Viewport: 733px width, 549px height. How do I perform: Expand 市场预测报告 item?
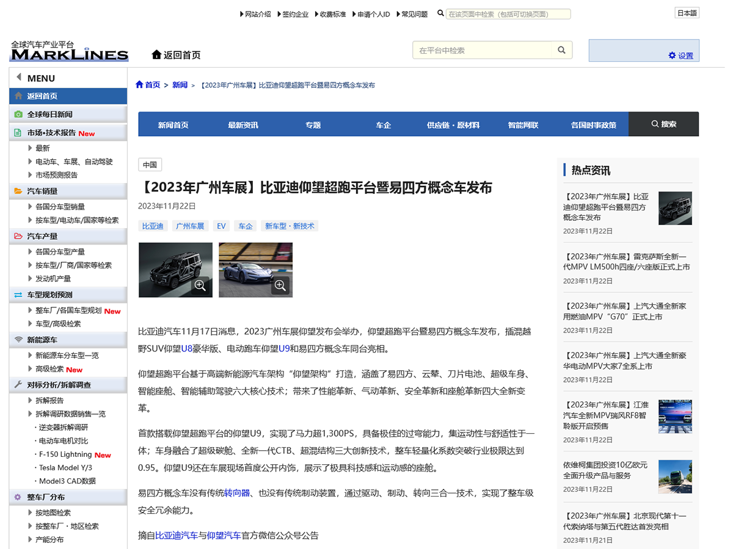click(x=53, y=175)
